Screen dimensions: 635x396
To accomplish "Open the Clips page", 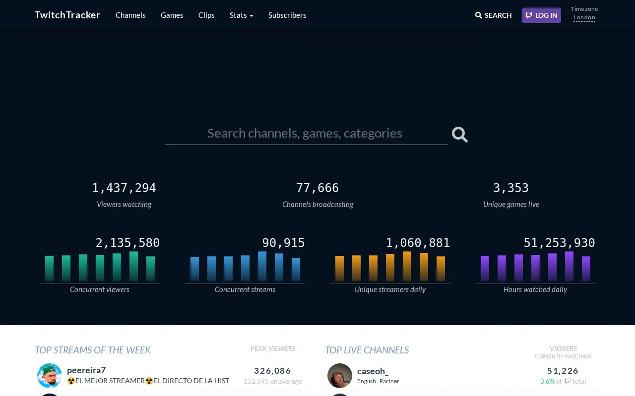I will 206,15.
